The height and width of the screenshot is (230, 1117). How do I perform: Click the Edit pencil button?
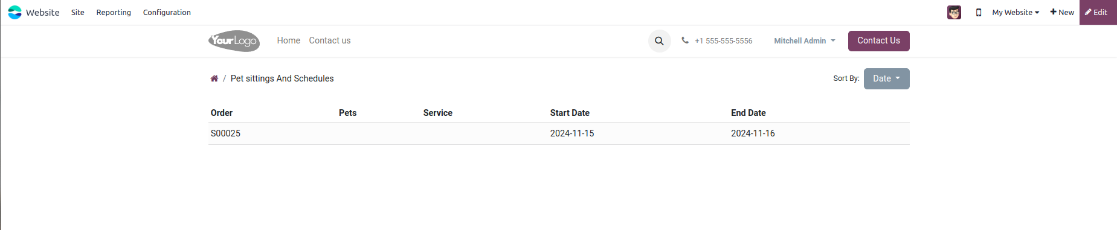point(1098,12)
